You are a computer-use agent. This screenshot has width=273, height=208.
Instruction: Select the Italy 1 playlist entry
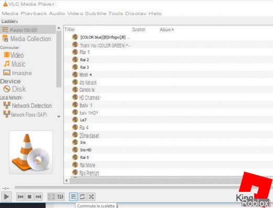86,105
